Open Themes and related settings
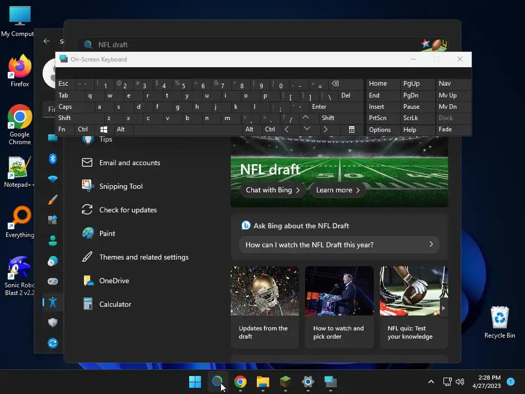Screen dimensions: 525x394 pyautogui.click(x=144, y=258)
